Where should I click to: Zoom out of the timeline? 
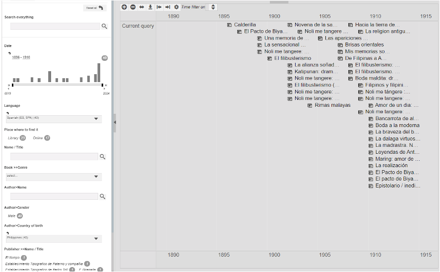coord(132,7)
